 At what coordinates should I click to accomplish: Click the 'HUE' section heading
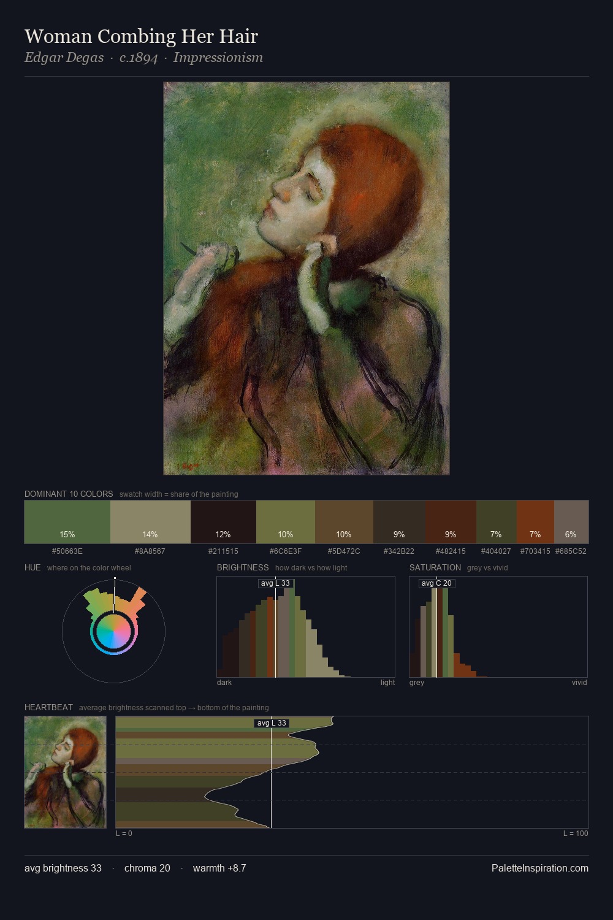click(32, 567)
